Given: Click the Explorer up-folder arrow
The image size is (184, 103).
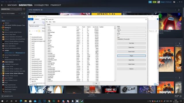Looking at the screenshot, I should [37, 31].
